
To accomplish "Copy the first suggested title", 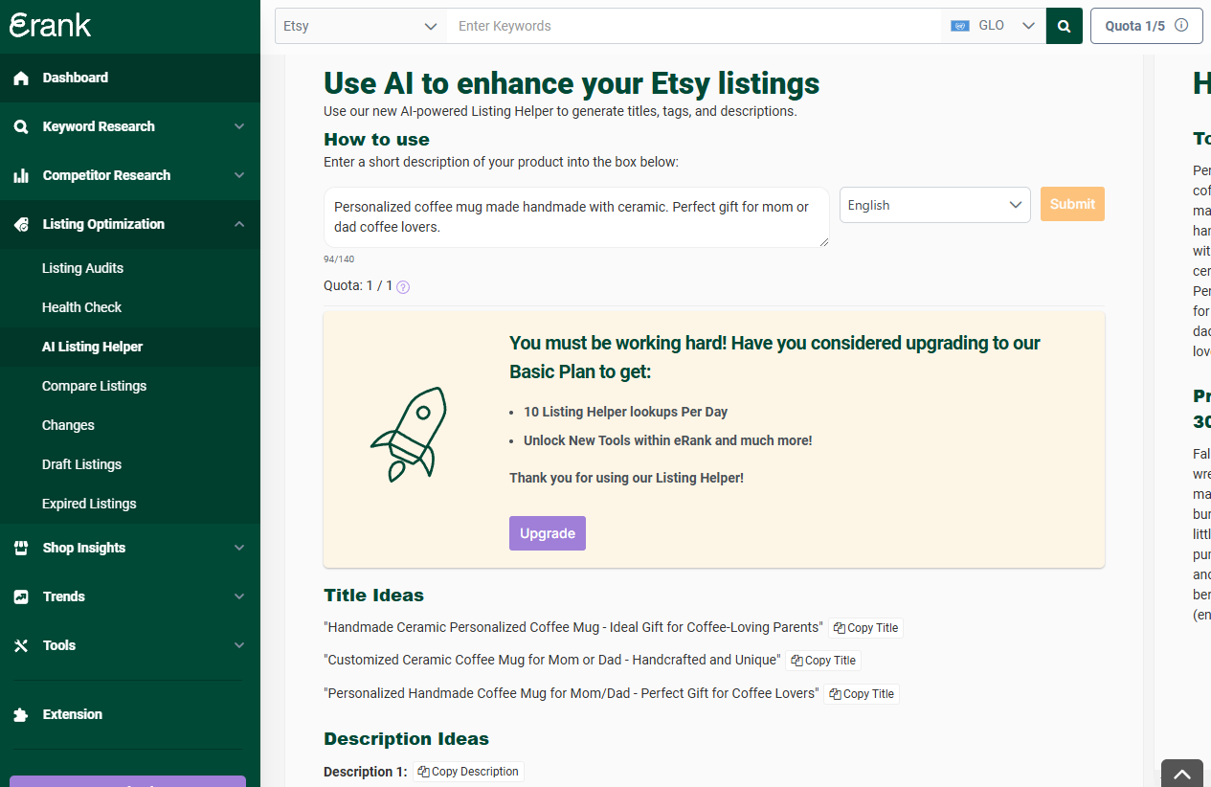I will 864,628.
